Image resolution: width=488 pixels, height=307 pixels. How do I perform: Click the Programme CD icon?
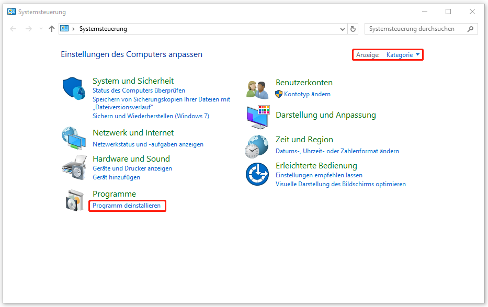coord(75,200)
